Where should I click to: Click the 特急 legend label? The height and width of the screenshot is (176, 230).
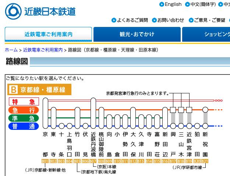[x=24, y=101]
